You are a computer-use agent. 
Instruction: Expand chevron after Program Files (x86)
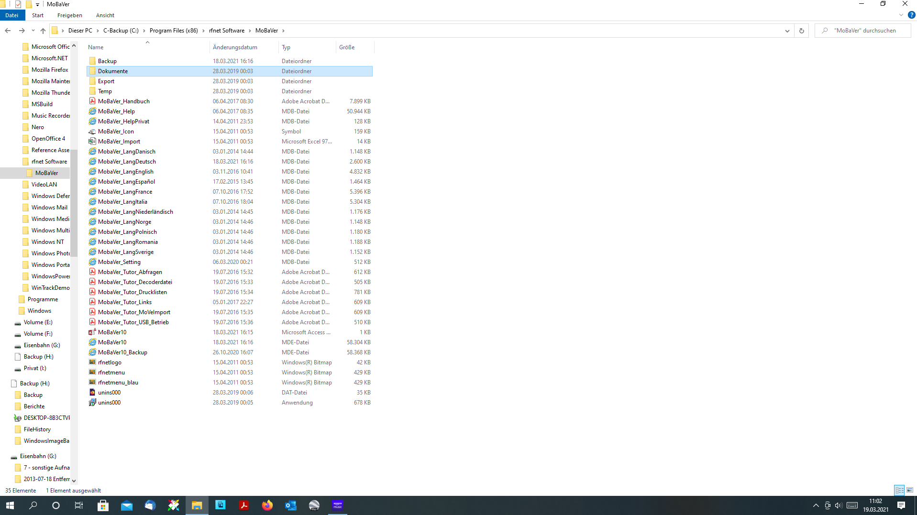pyautogui.click(x=203, y=31)
